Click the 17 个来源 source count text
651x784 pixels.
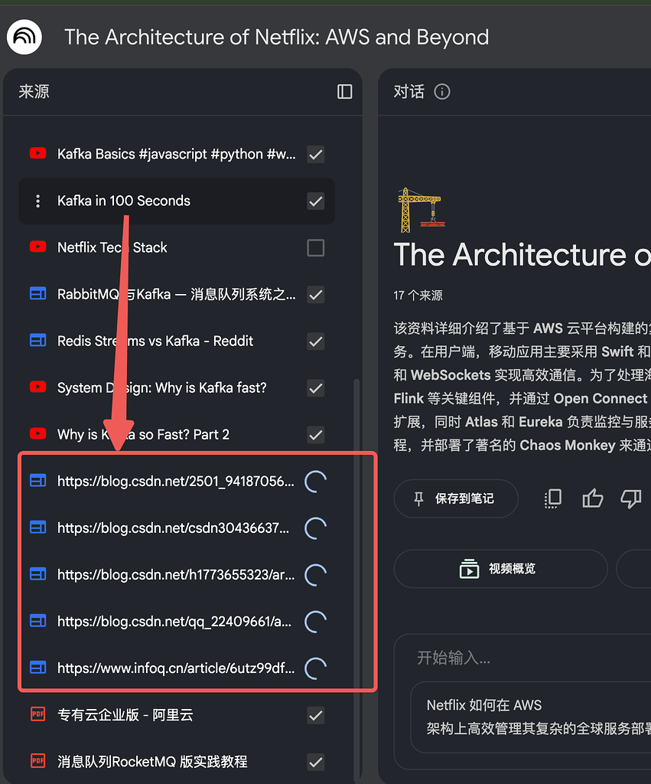418,296
